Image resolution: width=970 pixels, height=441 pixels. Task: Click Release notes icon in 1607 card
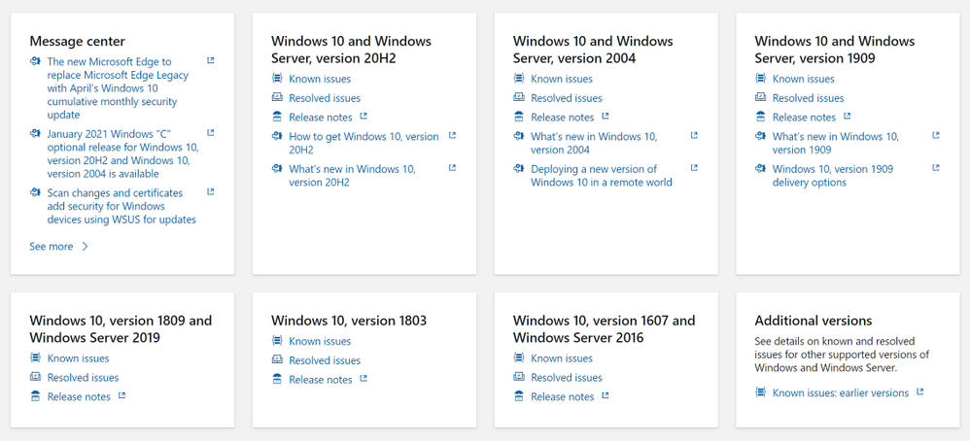pyautogui.click(x=518, y=396)
